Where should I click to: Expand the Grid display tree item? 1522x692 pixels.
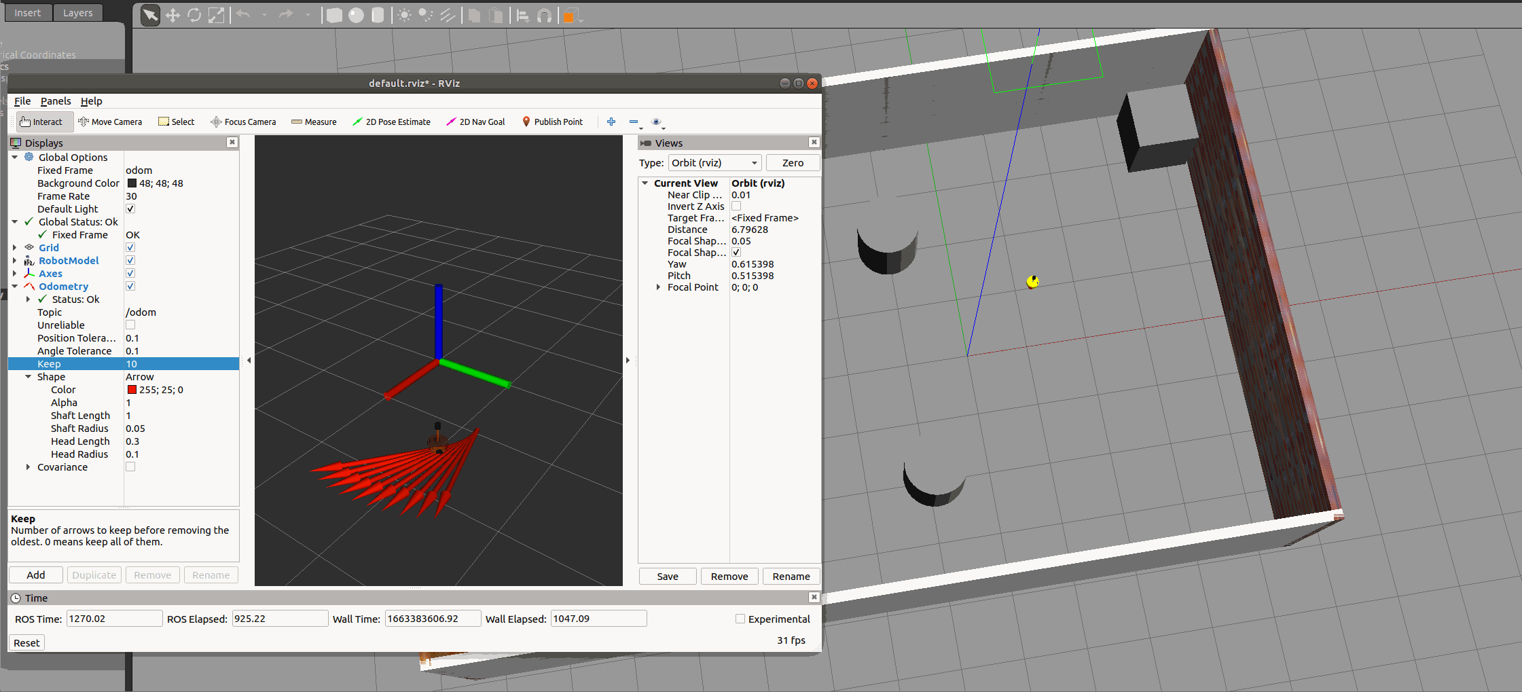click(x=15, y=247)
